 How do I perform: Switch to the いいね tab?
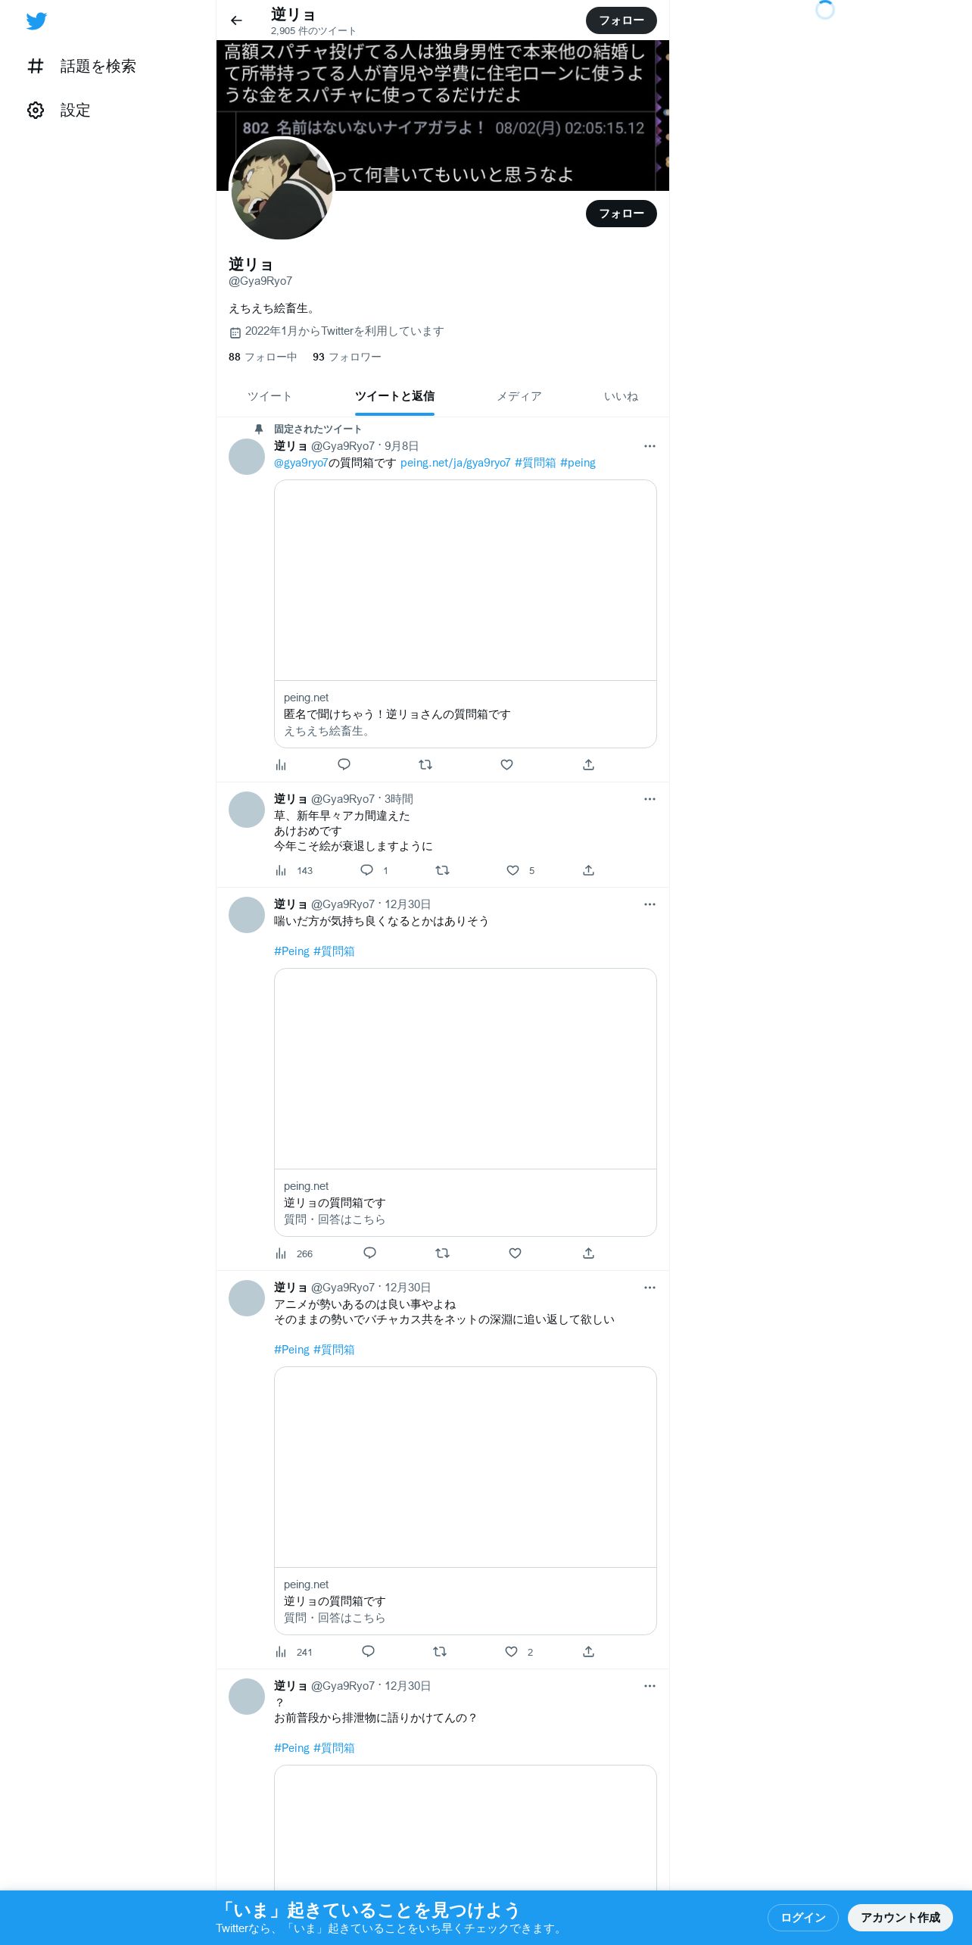click(x=621, y=396)
